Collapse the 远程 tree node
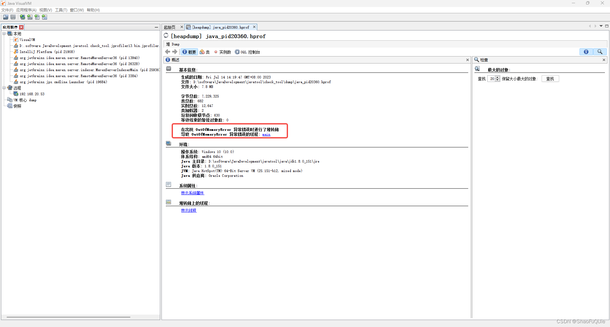This screenshot has width=610, height=327. (x=4, y=88)
